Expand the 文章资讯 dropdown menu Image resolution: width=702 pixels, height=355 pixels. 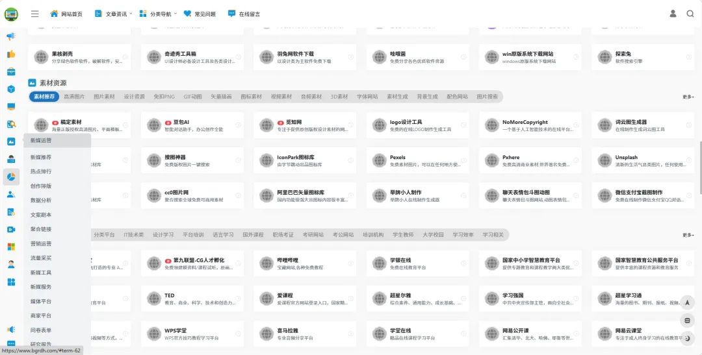click(113, 14)
